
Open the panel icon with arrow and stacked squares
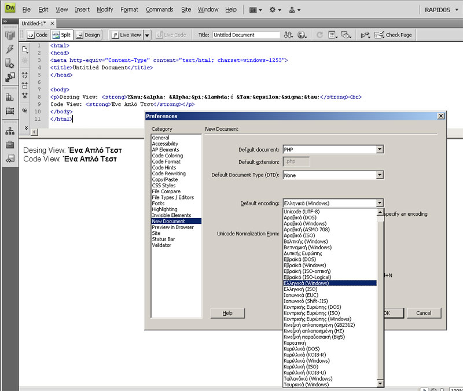[10, 77]
